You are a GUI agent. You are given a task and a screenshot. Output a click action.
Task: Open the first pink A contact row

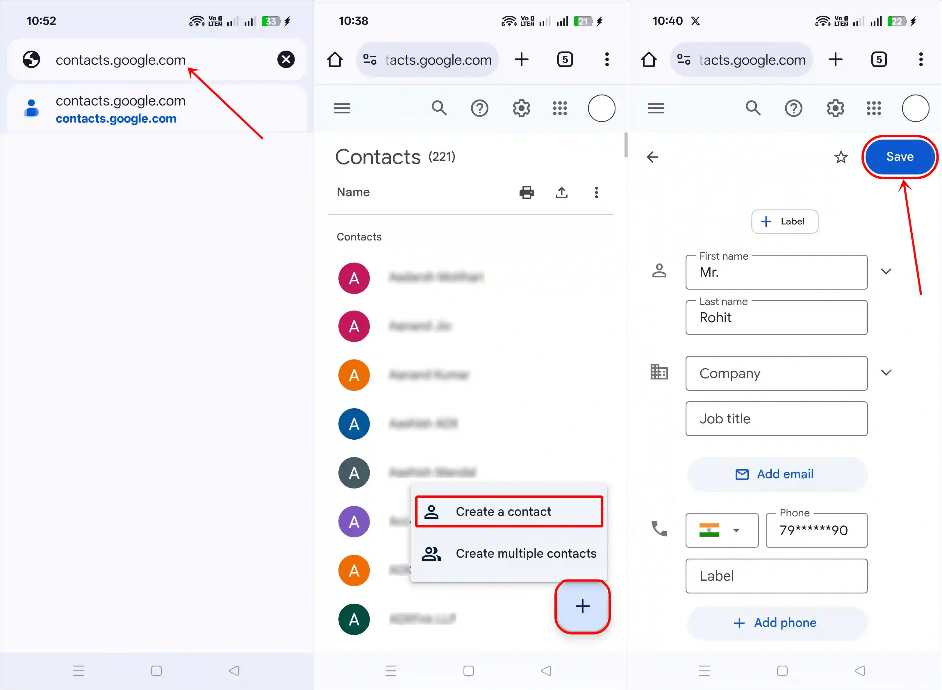(x=471, y=278)
